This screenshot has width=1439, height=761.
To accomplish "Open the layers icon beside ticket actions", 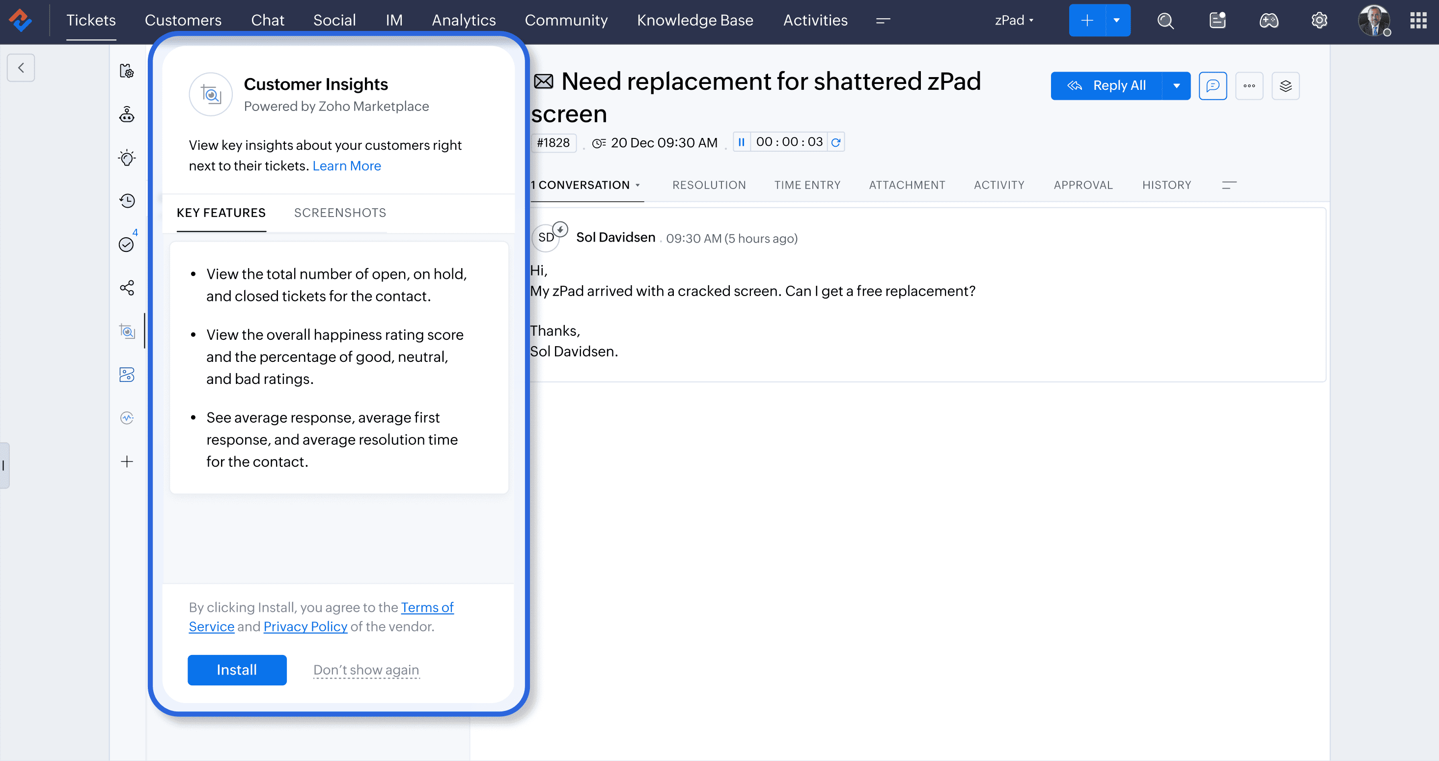I will [x=1285, y=86].
